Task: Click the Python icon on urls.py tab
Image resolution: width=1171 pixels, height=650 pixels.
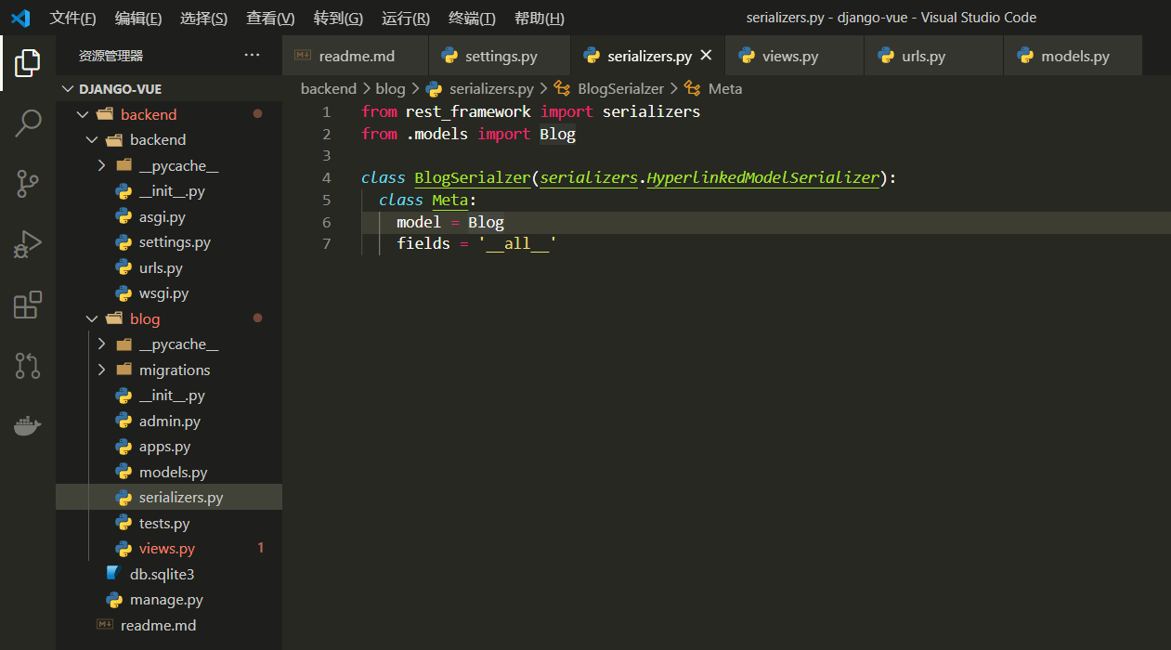Action: [887, 56]
